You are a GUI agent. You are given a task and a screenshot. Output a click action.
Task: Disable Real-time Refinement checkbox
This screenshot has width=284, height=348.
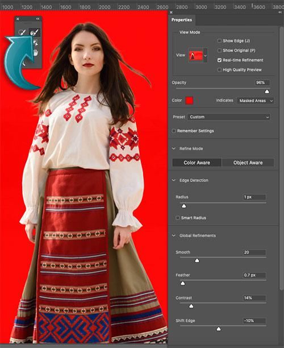pyautogui.click(x=219, y=60)
